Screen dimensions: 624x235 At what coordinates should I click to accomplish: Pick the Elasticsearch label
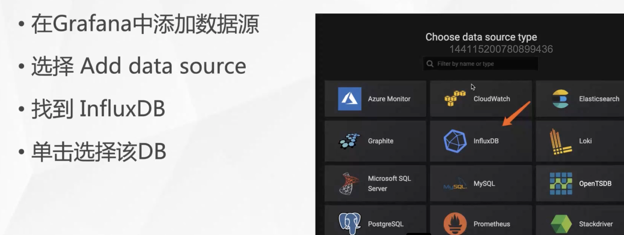pos(599,99)
